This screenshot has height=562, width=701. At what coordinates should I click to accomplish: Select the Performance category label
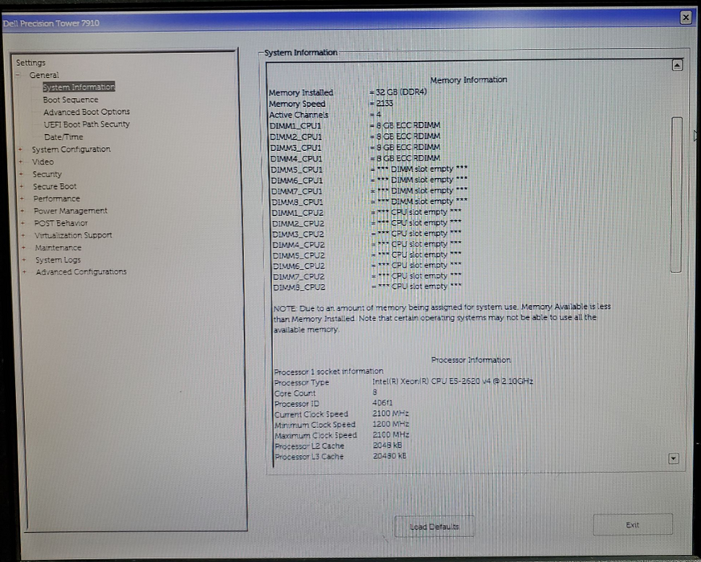point(56,198)
